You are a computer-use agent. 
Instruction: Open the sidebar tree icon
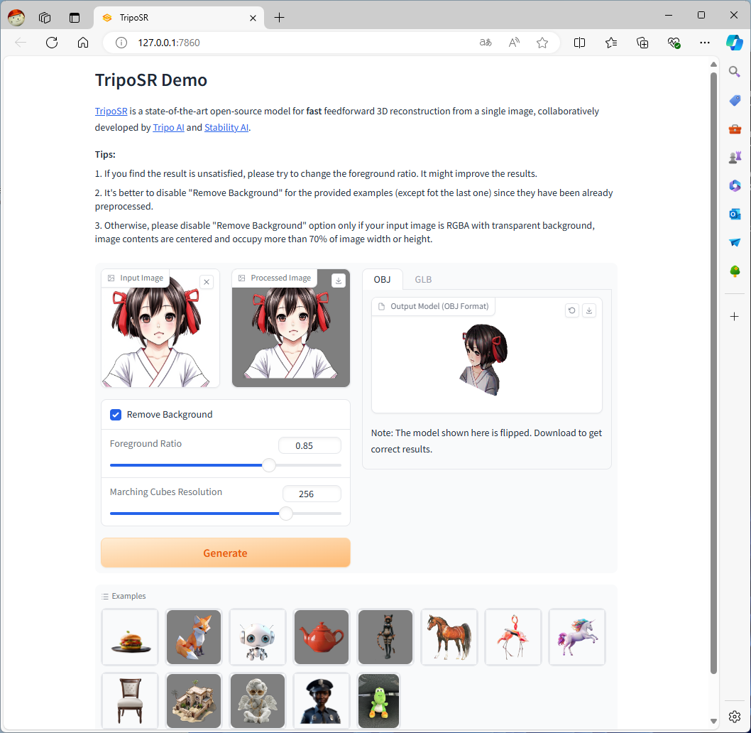[x=735, y=271]
